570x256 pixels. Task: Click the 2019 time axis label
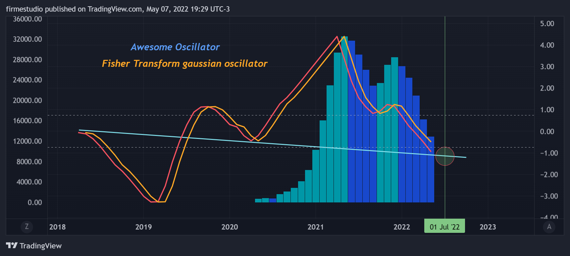click(x=143, y=227)
